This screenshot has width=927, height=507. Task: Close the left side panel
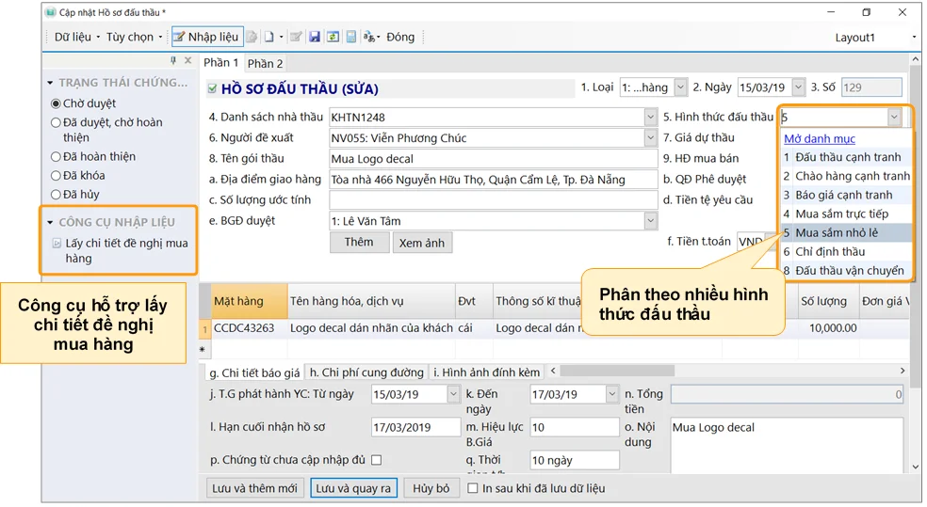[187, 61]
